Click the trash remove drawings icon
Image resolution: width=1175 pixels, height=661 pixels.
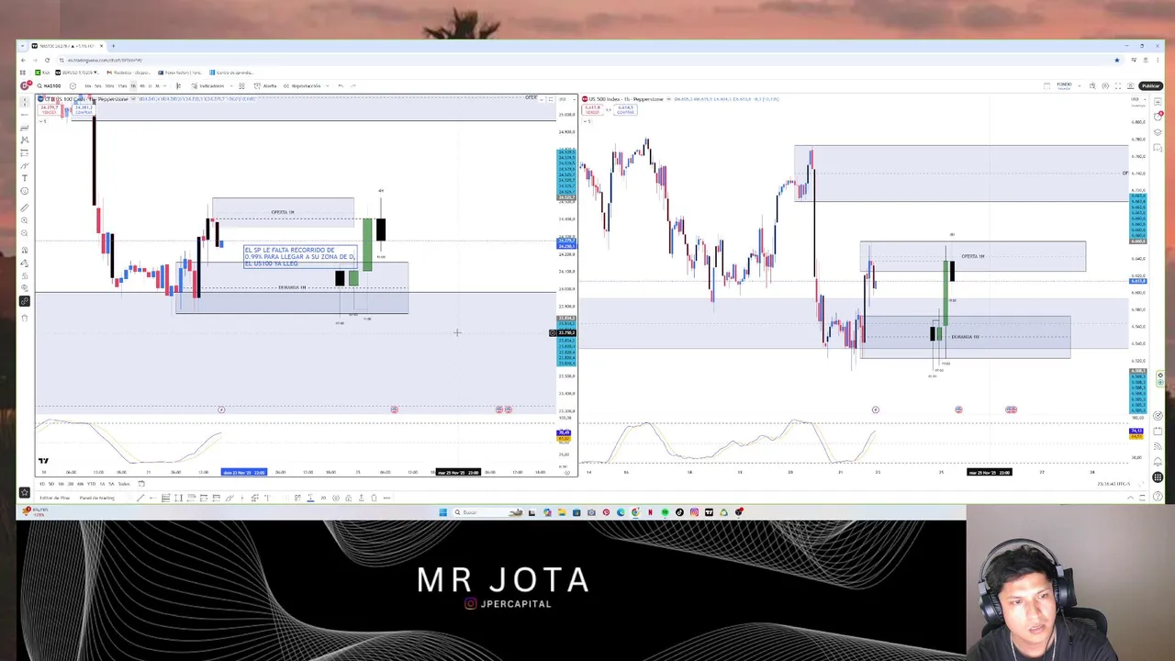coord(25,318)
